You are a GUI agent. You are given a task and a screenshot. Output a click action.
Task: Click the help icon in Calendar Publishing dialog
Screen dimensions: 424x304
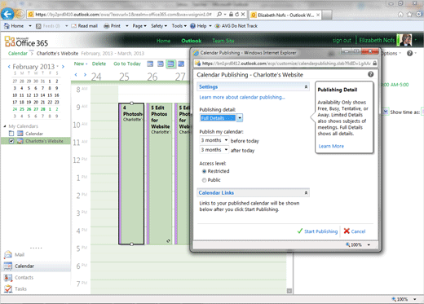coord(370,74)
